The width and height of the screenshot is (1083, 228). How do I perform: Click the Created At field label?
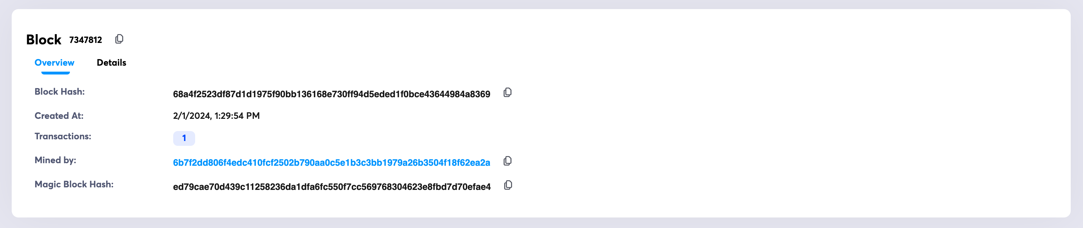click(x=59, y=116)
